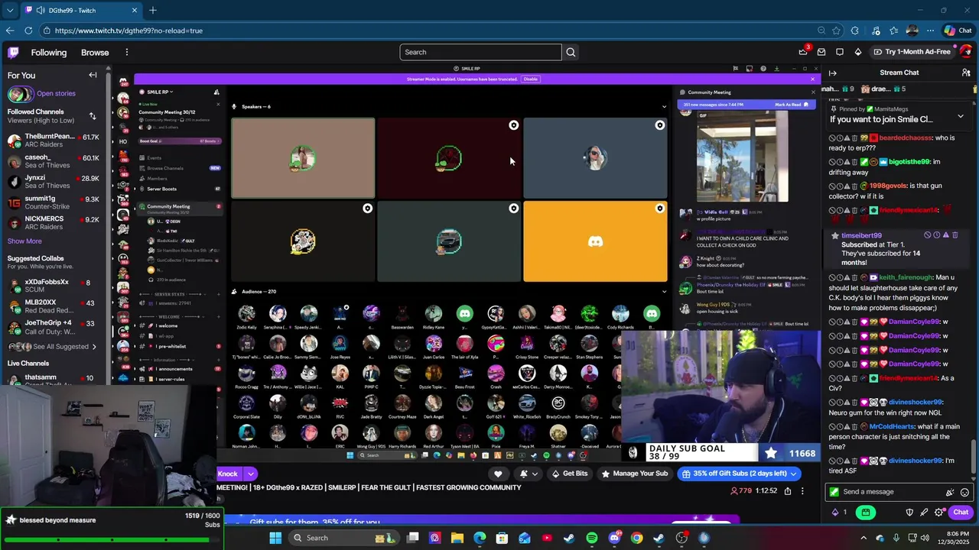Open the celebration party popper icon

click(950, 492)
